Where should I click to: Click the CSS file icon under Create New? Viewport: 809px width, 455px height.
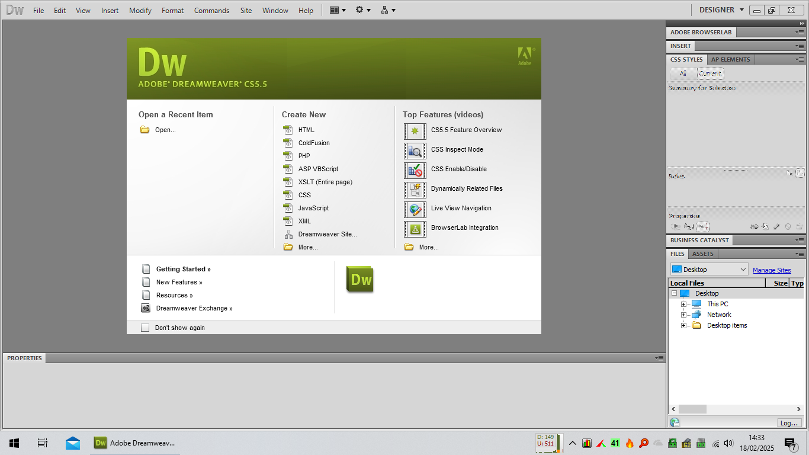point(288,195)
